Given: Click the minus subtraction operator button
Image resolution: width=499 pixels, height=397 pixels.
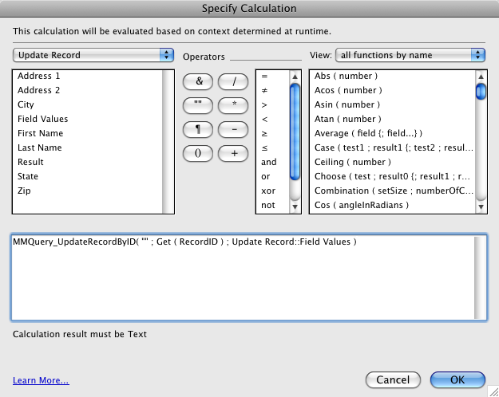Looking at the screenshot, I should click(x=234, y=129).
